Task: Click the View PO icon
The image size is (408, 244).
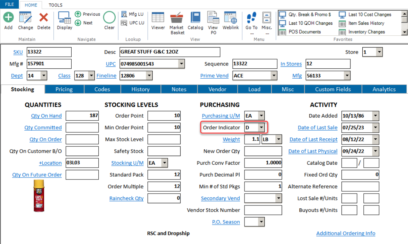Action: click(x=213, y=18)
